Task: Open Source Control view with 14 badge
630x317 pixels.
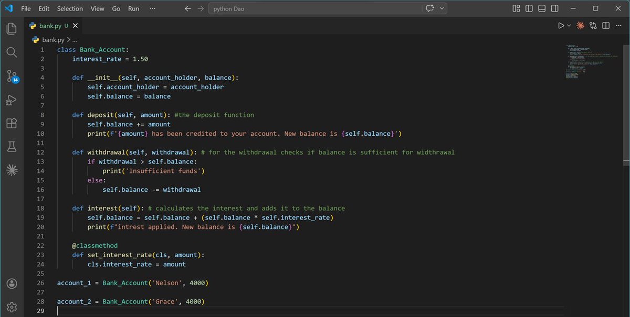Action: [x=12, y=76]
